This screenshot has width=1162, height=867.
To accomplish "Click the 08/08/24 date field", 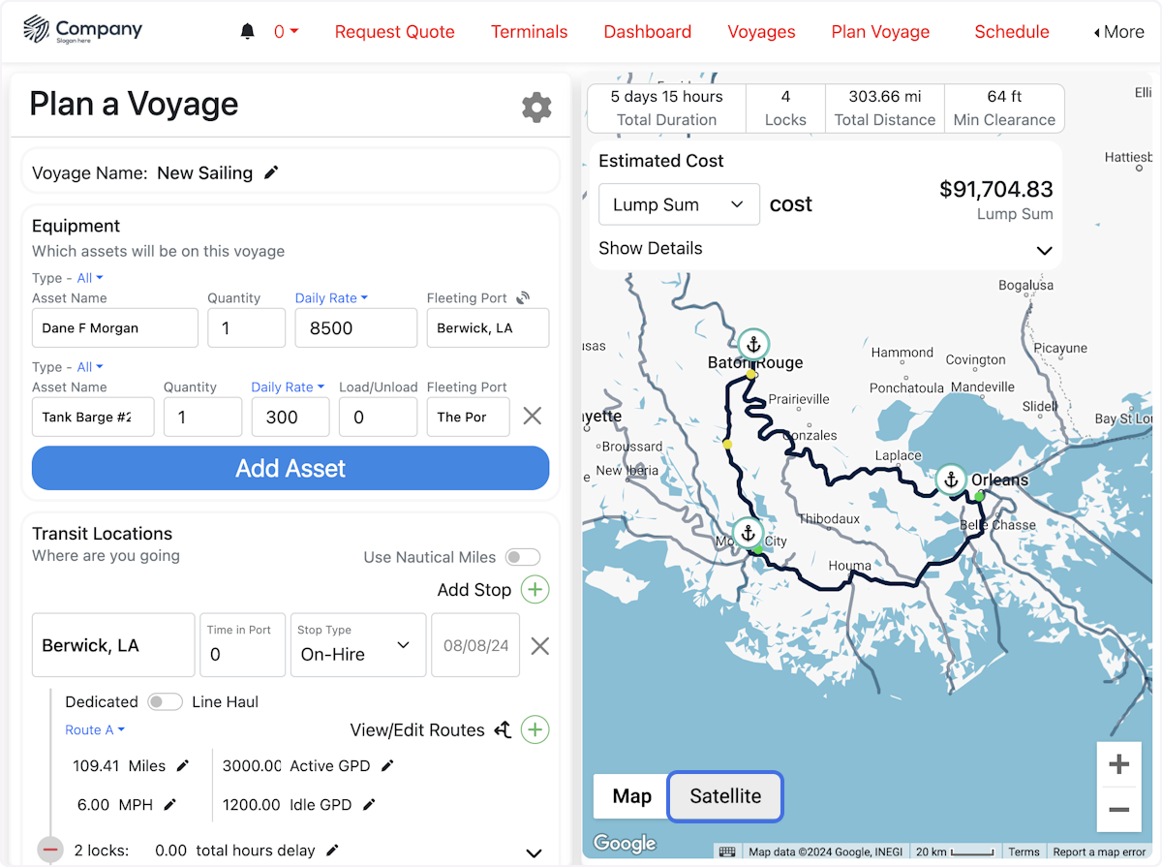I will tap(475, 645).
